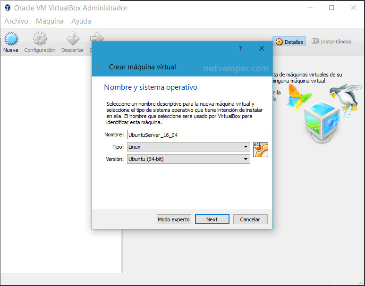The width and height of the screenshot is (365, 286).
Task: Click the Modo experto button
Action: click(174, 219)
